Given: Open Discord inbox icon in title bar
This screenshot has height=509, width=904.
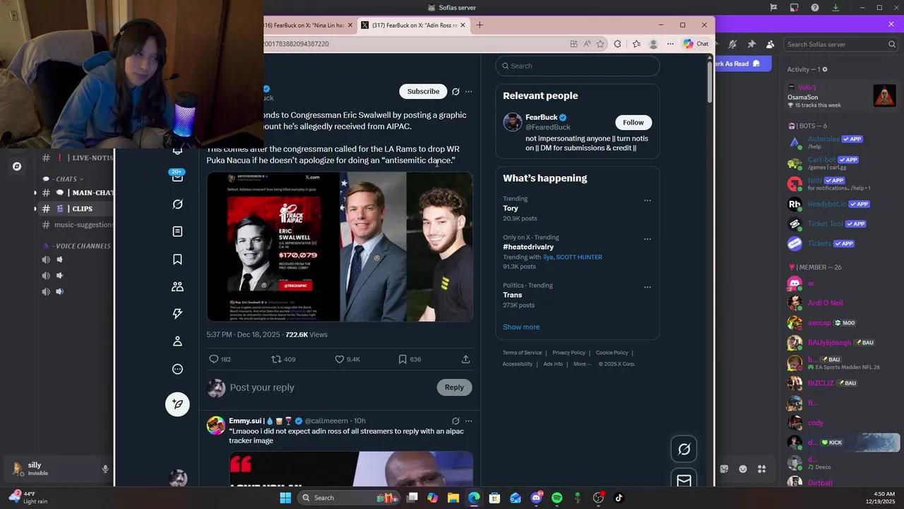Looking at the screenshot, I should [794, 8].
